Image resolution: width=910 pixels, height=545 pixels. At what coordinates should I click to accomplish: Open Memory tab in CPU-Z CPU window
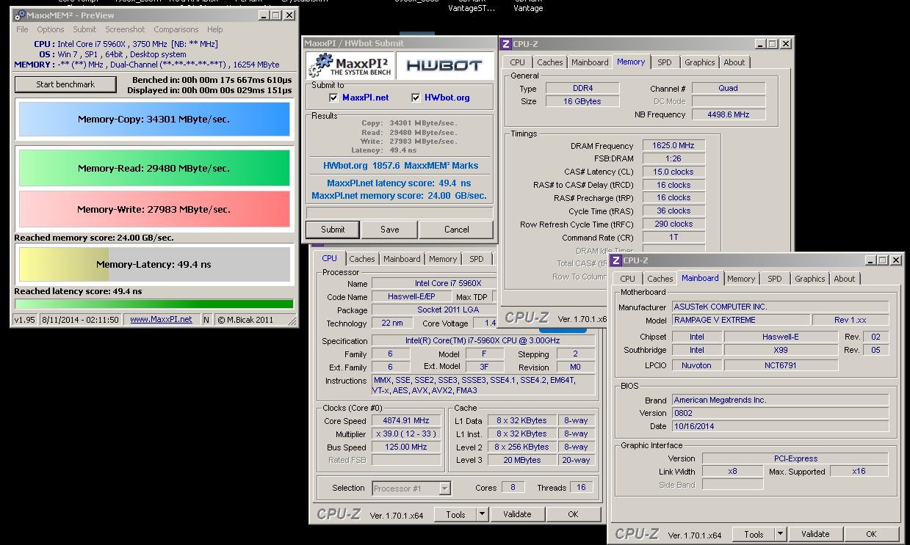[443, 259]
